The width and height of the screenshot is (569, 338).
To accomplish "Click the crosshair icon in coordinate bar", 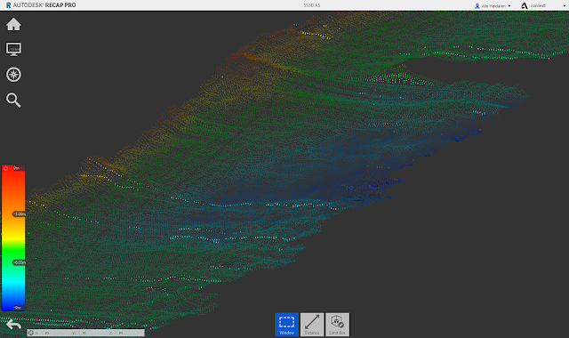I will pos(31,333).
